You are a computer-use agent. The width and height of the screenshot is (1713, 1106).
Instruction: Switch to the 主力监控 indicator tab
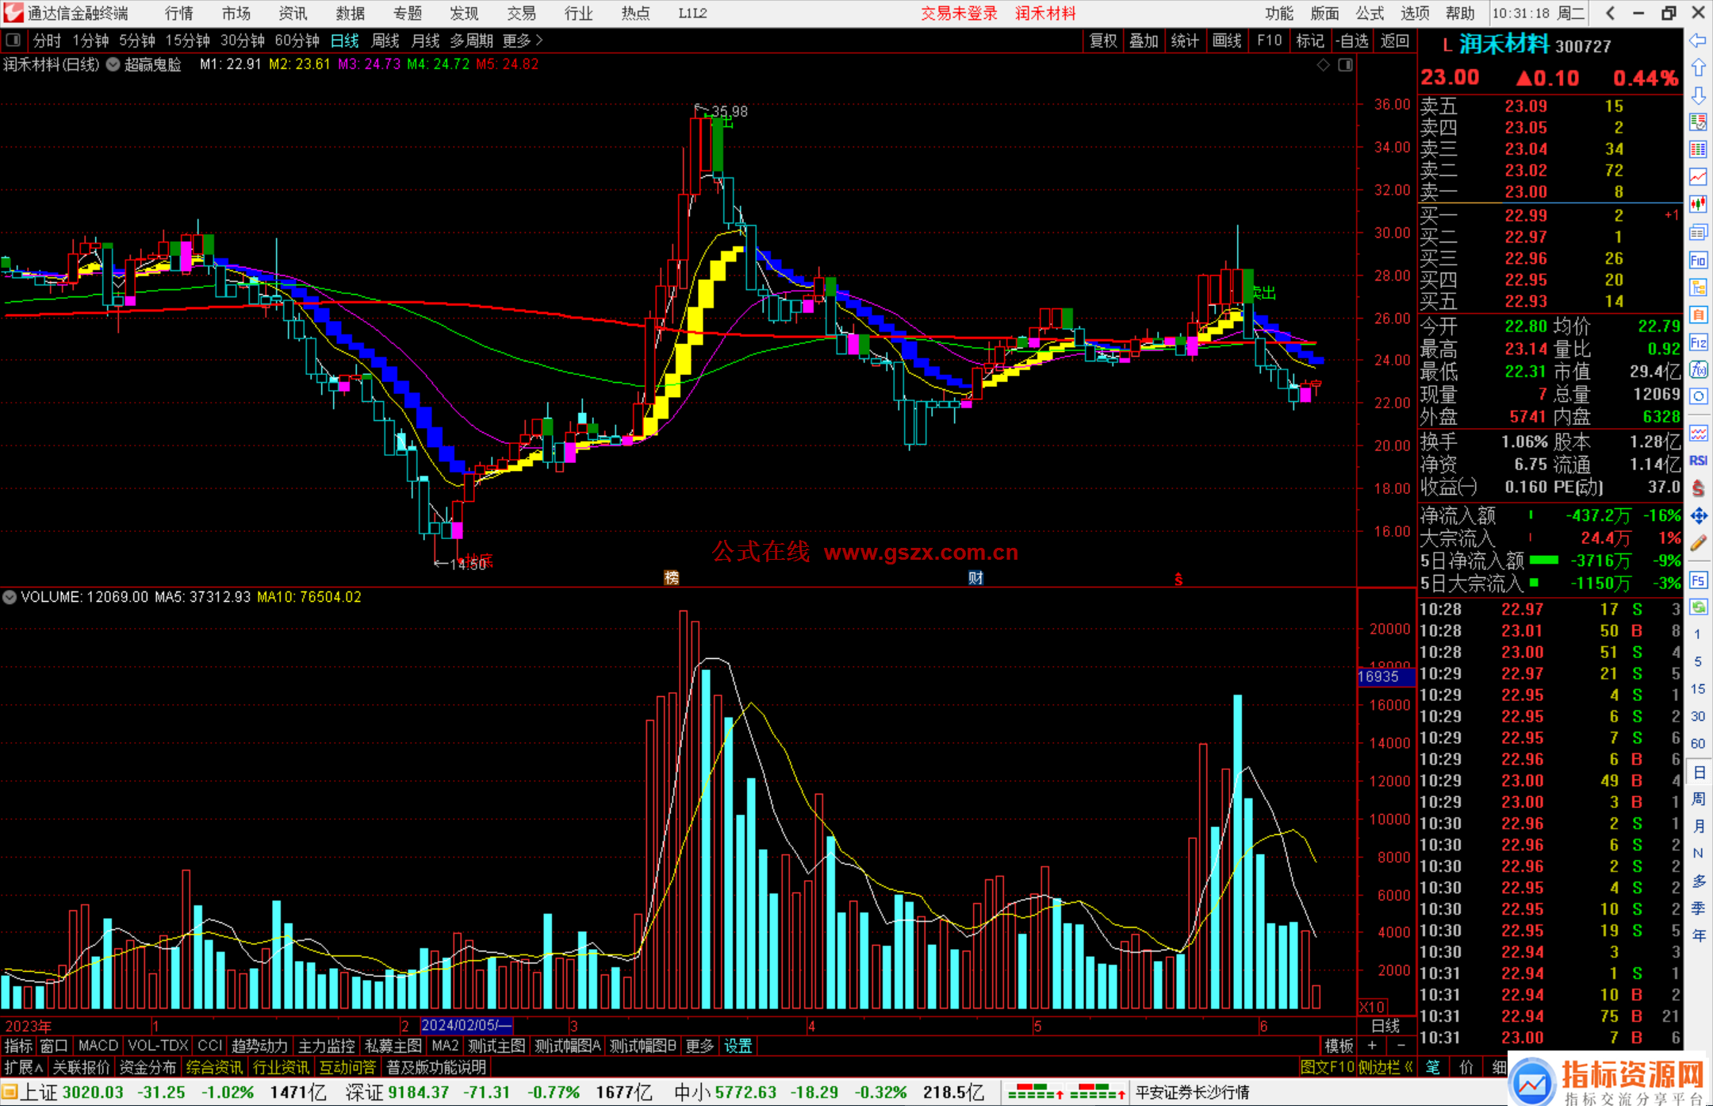pos(326,1046)
